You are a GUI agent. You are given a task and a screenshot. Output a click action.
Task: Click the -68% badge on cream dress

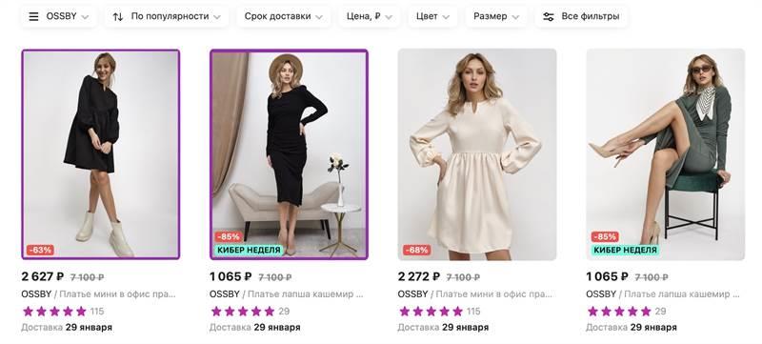point(417,251)
